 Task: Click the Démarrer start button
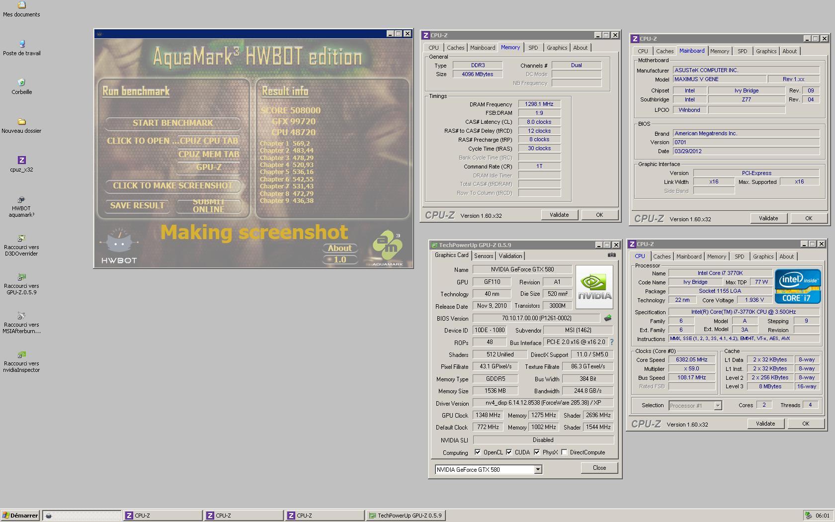[x=20, y=516]
